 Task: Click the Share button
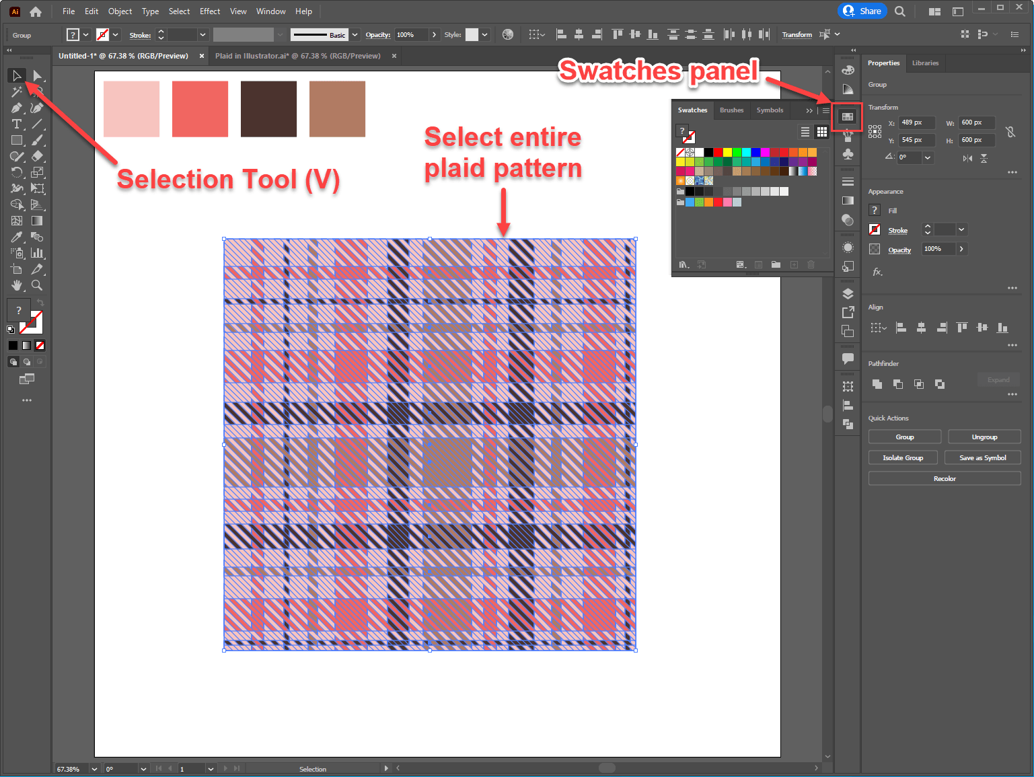tap(862, 11)
